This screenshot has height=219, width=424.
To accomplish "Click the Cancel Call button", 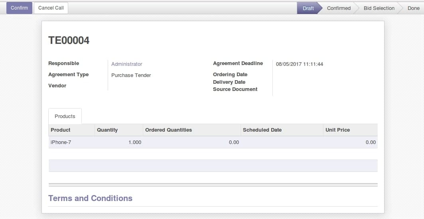I will pos(51,8).
